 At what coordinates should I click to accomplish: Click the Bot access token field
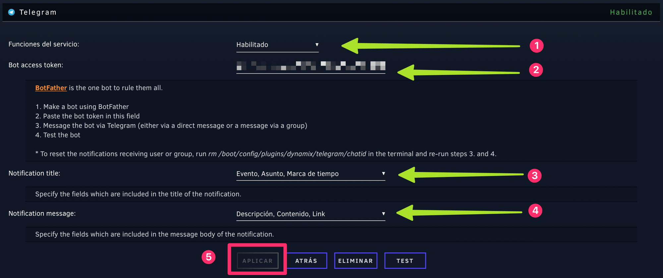(x=311, y=66)
